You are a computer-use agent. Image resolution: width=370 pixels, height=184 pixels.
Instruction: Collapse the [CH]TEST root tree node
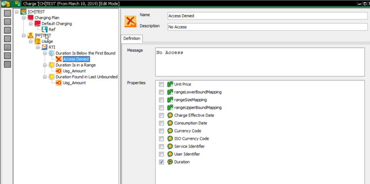click(x=17, y=12)
